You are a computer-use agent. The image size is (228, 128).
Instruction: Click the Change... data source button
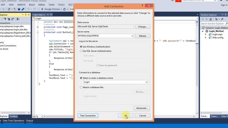click(142, 27)
